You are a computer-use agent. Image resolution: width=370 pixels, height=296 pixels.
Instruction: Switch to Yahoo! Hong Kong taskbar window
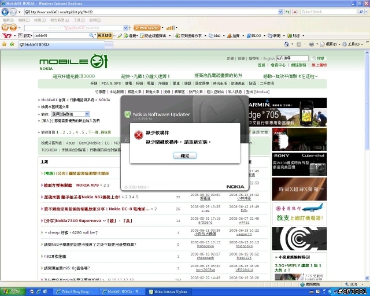tap(75, 292)
